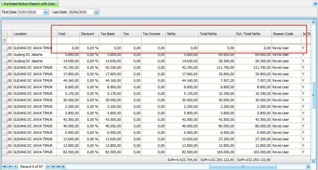
Task: Select Tax Basis cell 30.000,00
Action: [x=110, y=100]
